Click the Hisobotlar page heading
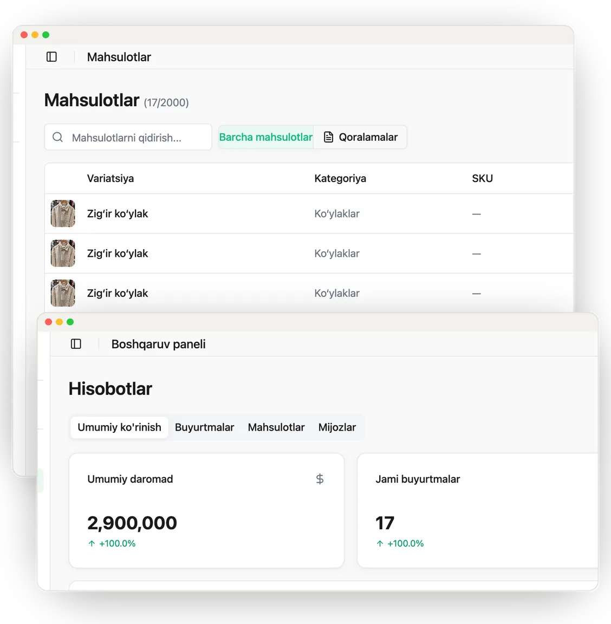611x624 pixels. (x=110, y=389)
